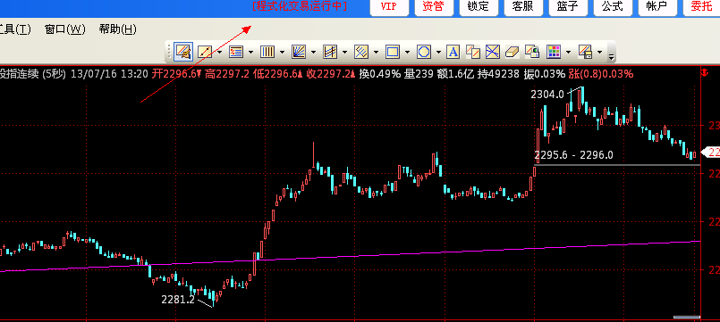This screenshot has width=720, height=322.
Task: Click the small scroll indicator at chart bottom-right
Action: coord(687,317)
